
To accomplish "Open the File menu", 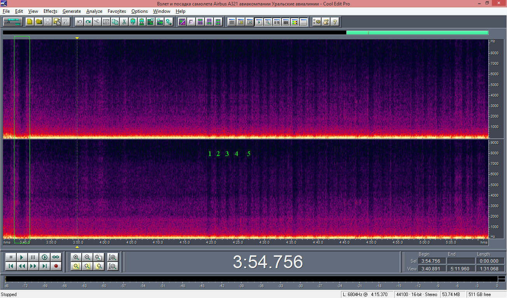I will pyautogui.click(x=6, y=11).
